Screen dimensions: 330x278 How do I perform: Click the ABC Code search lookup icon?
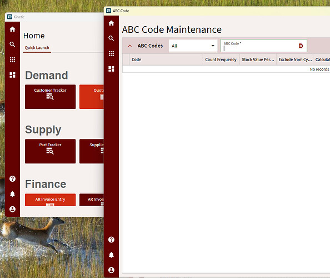[301, 46]
